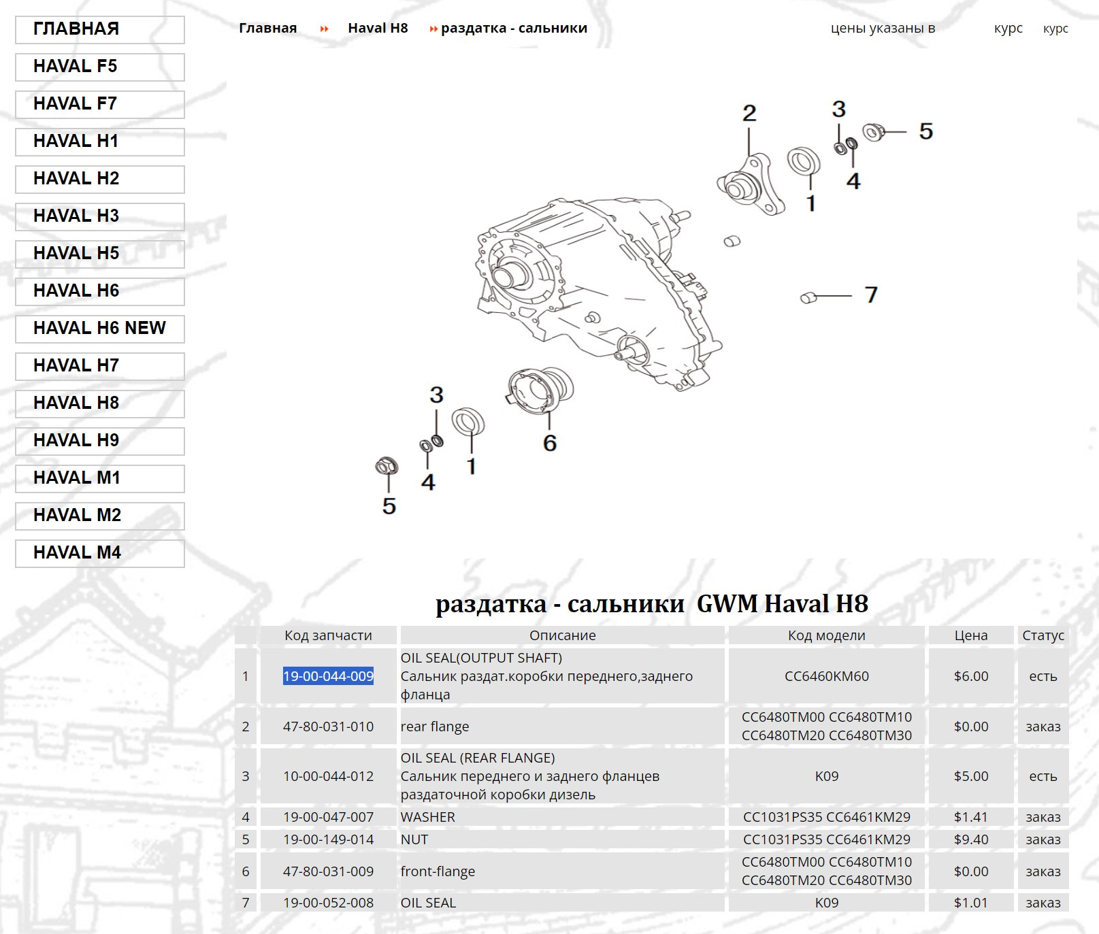Click the OIL SEAL(OUTPUT SHAFT) description
This screenshot has height=934, width=1099.
coord(481,658)
